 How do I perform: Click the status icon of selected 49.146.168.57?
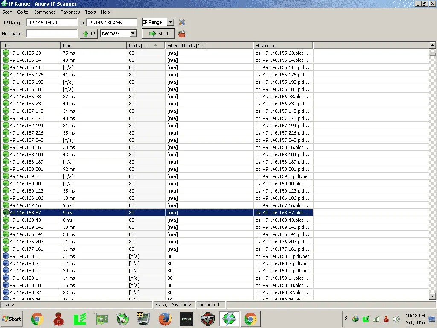coord(6,213)
